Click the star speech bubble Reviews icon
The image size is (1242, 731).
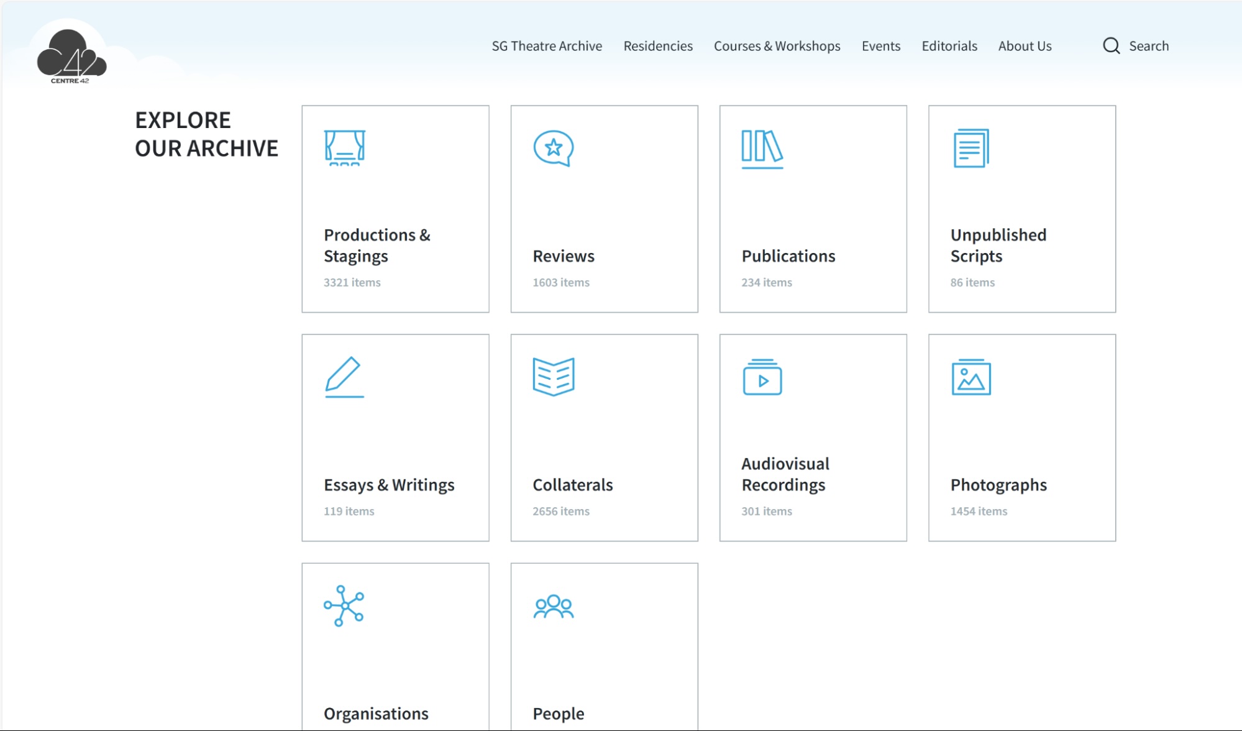pyautogui.click(x=553, y=148)
